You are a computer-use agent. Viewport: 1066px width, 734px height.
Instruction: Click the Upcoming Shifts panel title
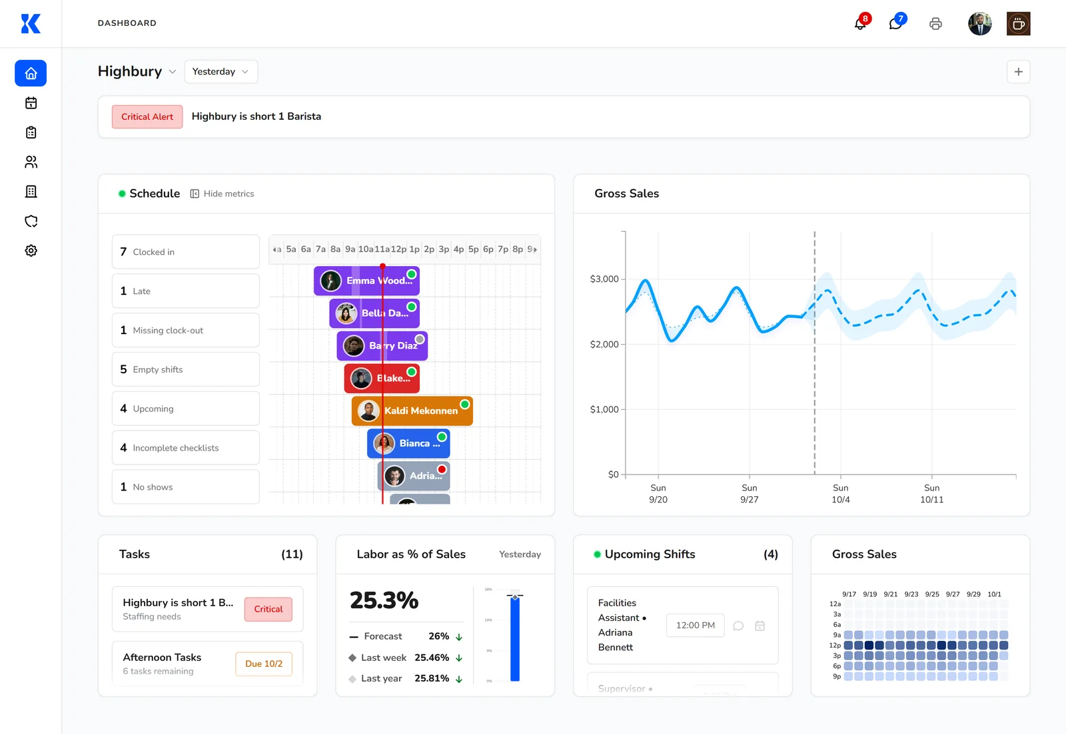650,554
